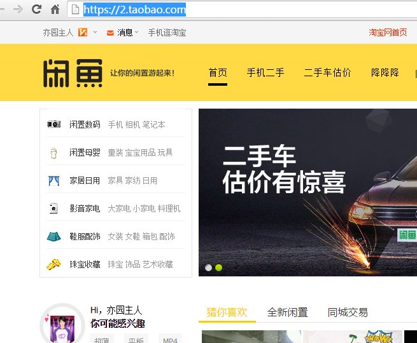The image size is (417, 343).
Task: Switch to the first banner slide dot
Action: [209, 267]
